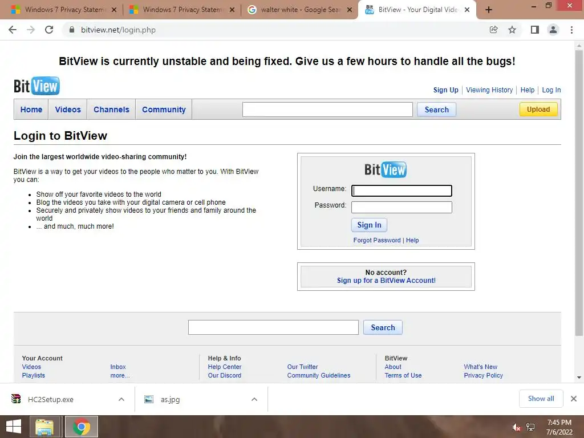Reload the page with refresh icon

[x=49, y=30]
